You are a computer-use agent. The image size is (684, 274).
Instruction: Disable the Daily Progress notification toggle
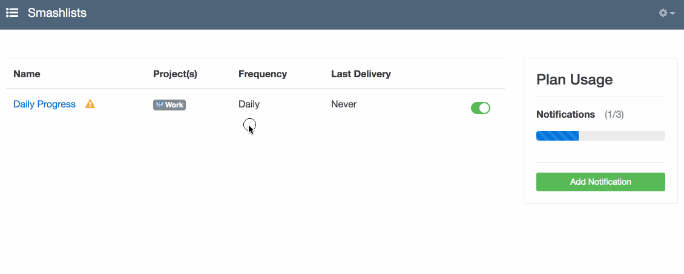(x=480, y=108)
